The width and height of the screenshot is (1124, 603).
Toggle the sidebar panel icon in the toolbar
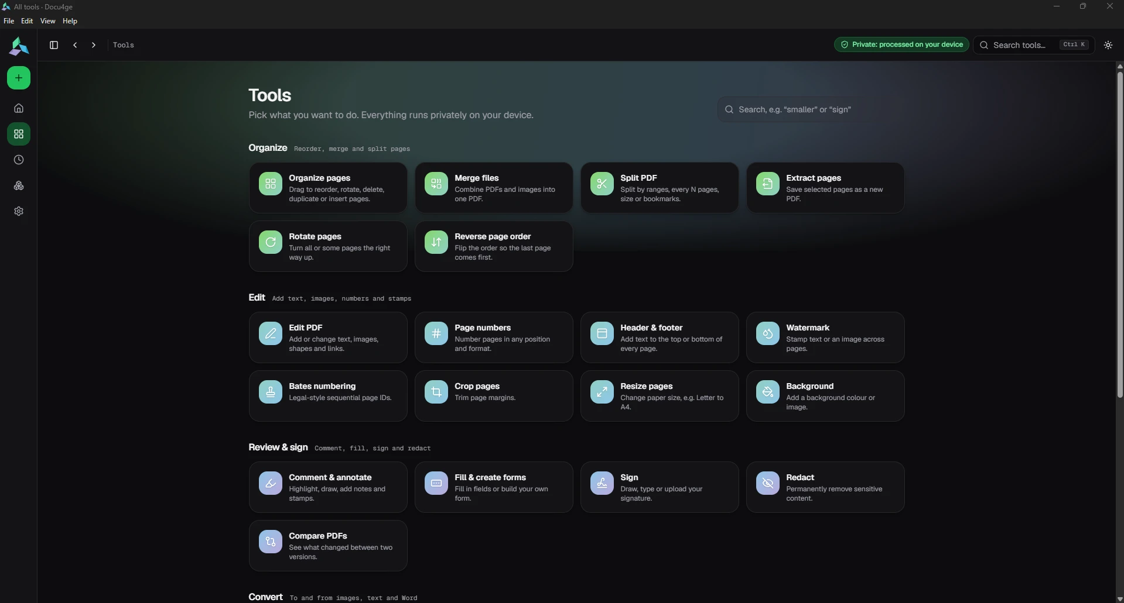point(54,45)
